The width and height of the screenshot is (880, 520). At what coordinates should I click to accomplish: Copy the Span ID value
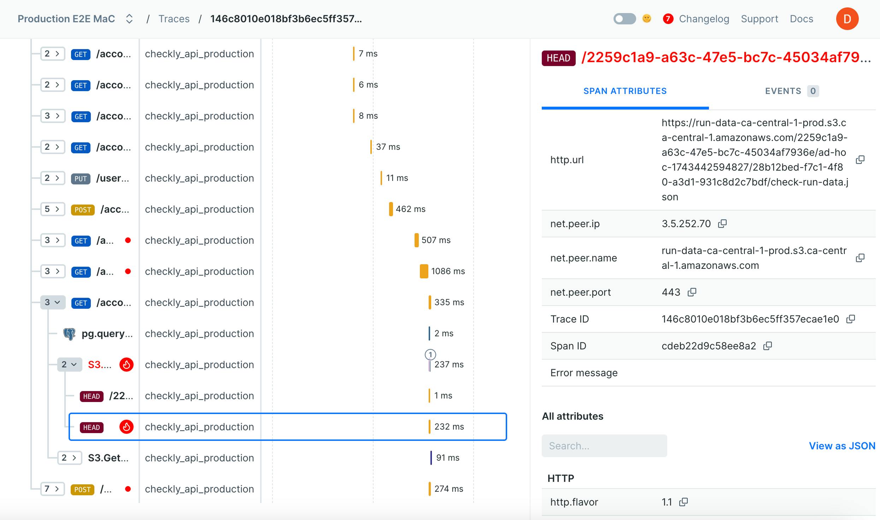pos(768,346)
